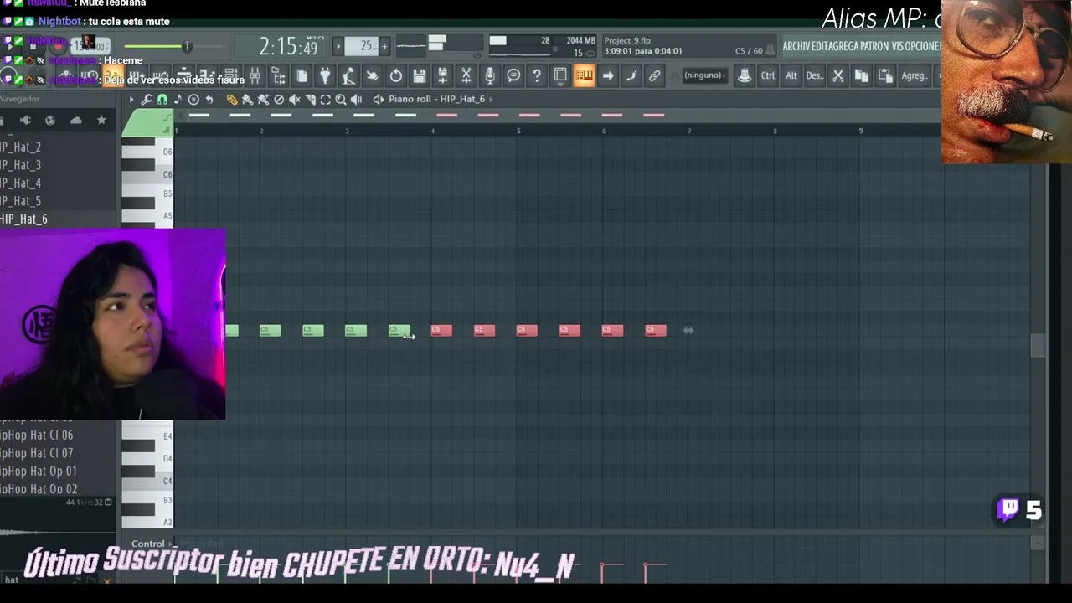Click the browser cloud tab icon
The image size is (1072, 603).
(75, 121)
